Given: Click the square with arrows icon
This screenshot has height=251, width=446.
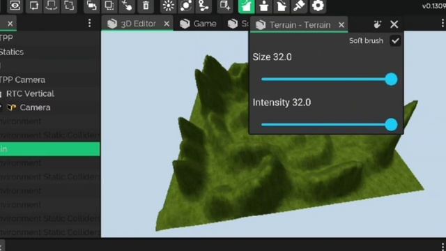Looking at the screenshot, I should (x=34, y=6).
